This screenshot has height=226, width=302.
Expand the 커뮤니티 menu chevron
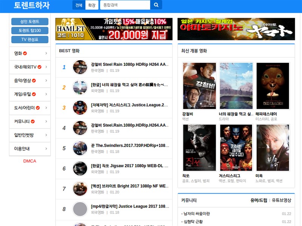click(46, 121)
